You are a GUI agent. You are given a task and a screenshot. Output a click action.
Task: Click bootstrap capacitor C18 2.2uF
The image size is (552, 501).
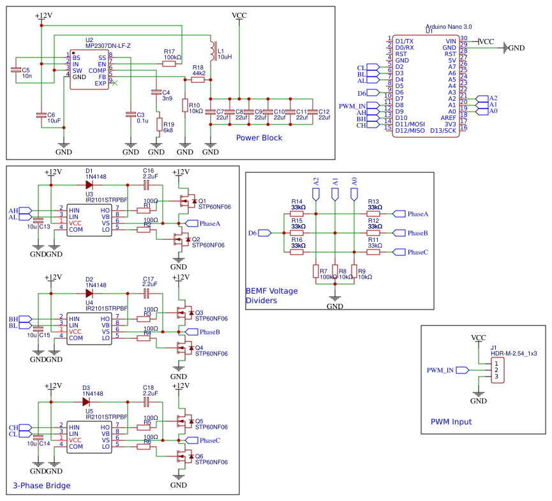[x=146, y=401]
